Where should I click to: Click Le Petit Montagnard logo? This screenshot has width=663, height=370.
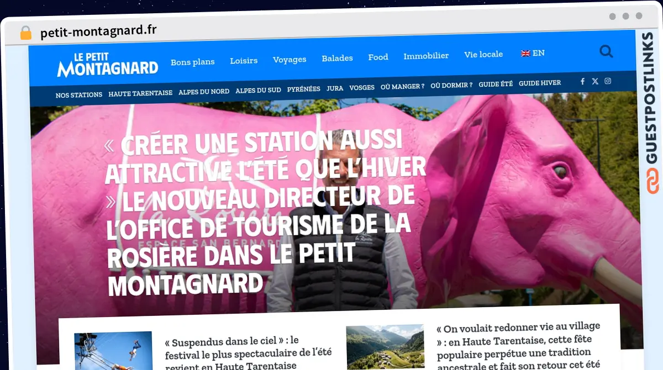click(x=107, y=65)
